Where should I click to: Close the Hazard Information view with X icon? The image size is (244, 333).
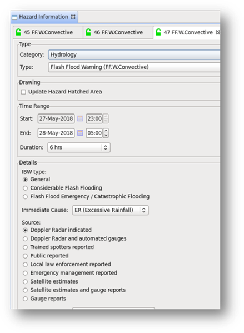(x=73, y=17)
